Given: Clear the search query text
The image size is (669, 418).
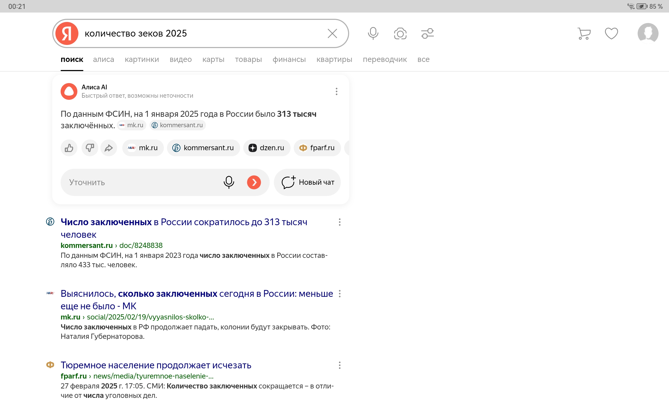Looking at the screenshot, I should click(332, 33).
